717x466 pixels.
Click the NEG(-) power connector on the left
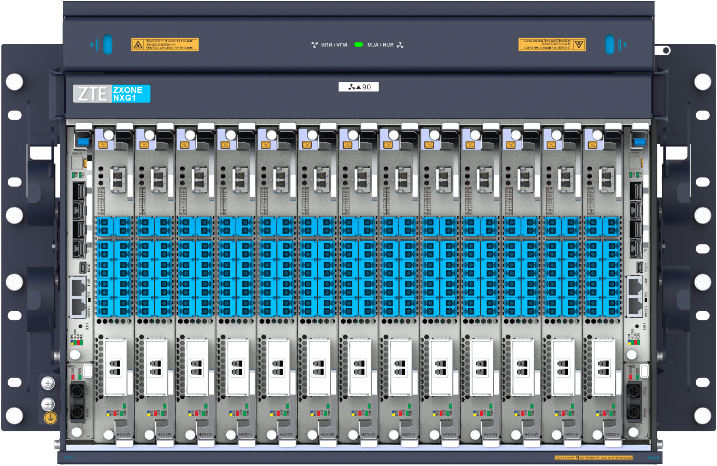point(77,391)
